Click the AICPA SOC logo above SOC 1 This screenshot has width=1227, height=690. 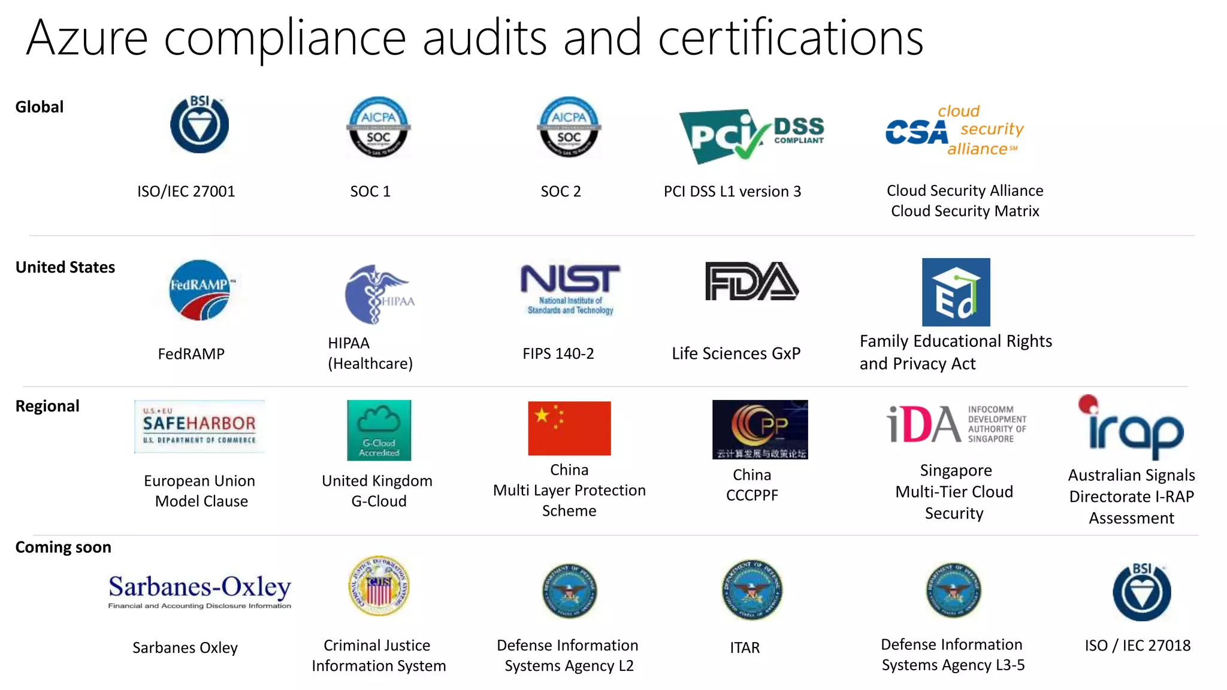tap(378, 126)
